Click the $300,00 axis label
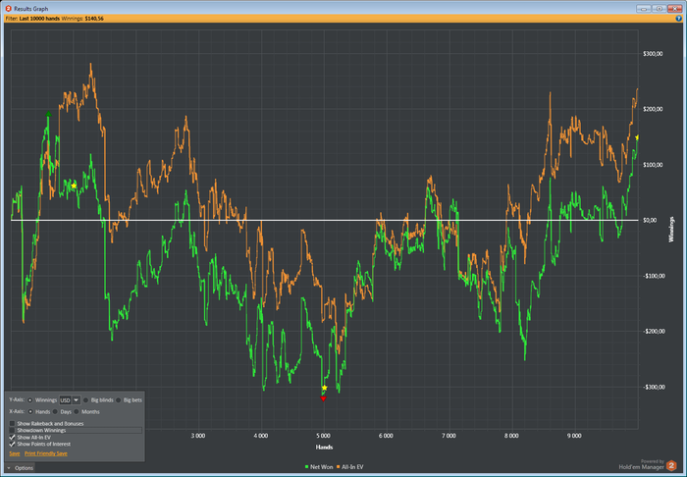This screenshot has height=477, width=687. [653, 54]
